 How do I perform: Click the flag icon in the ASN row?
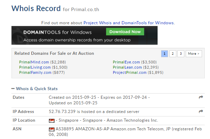pos(52,129)
